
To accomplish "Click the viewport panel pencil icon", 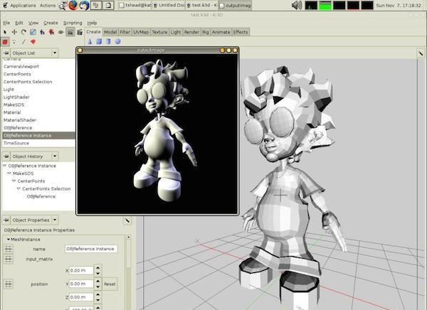I will 421,53.
